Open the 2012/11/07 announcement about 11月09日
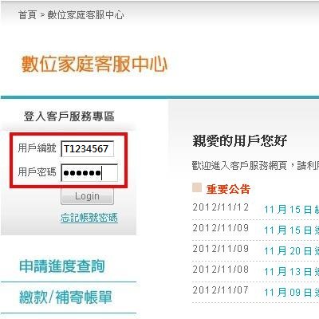This screenshot has height=319, width=319. tap(291, 293)
